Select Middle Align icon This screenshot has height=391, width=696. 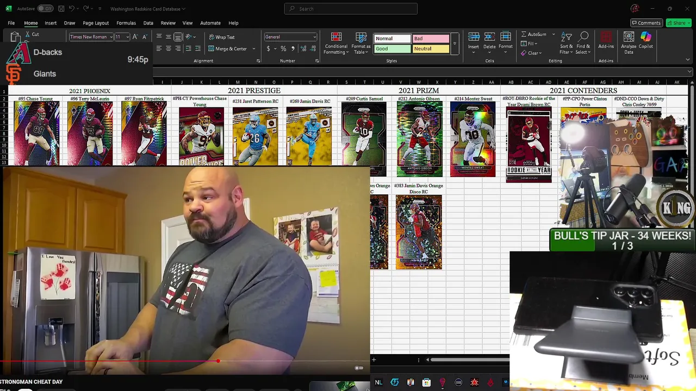pos(169,37)
